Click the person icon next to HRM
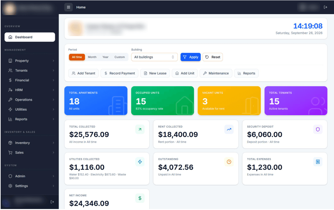 (x=10, y=90)
